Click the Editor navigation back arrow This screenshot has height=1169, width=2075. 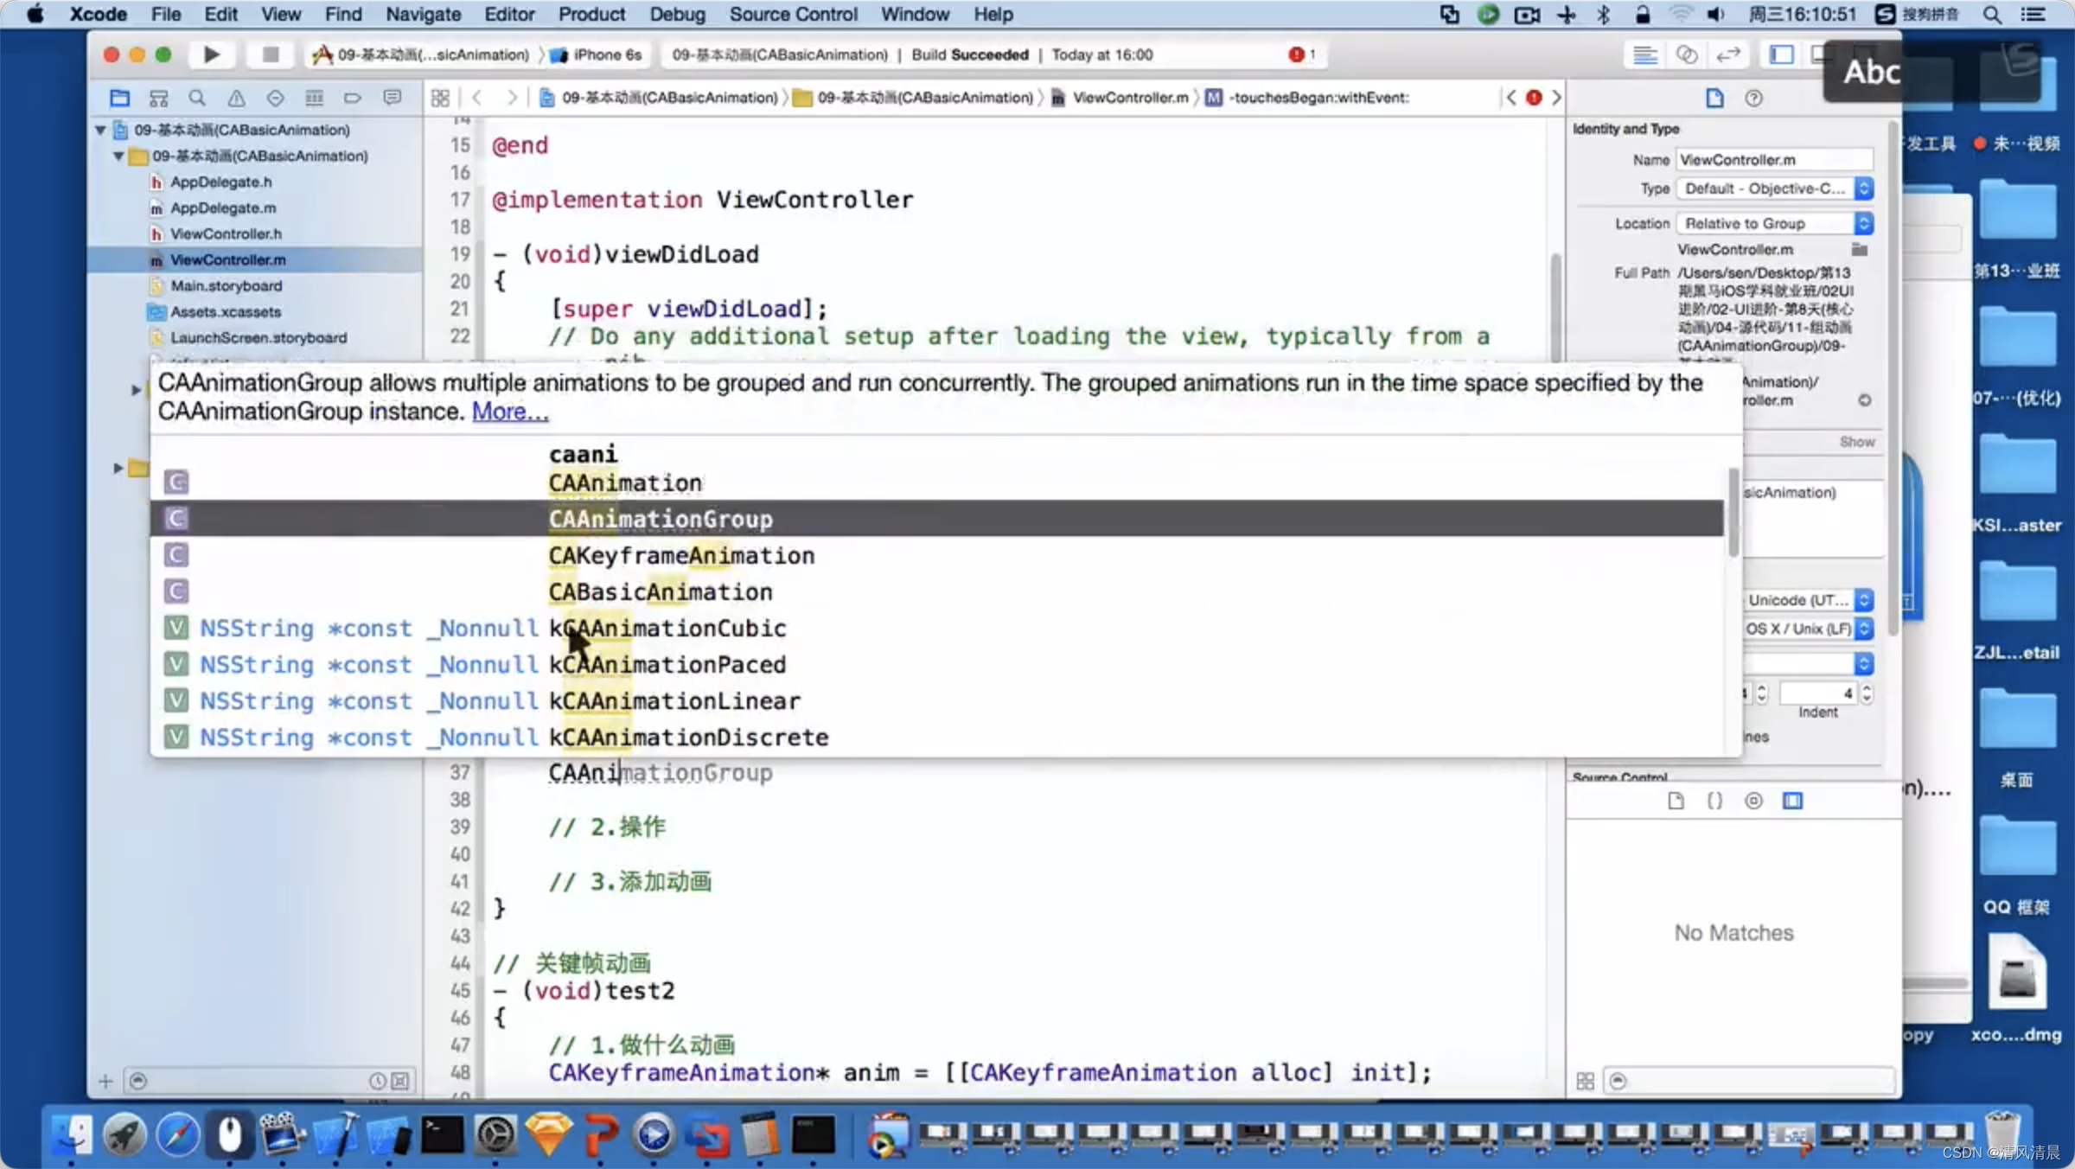[477, 97]
